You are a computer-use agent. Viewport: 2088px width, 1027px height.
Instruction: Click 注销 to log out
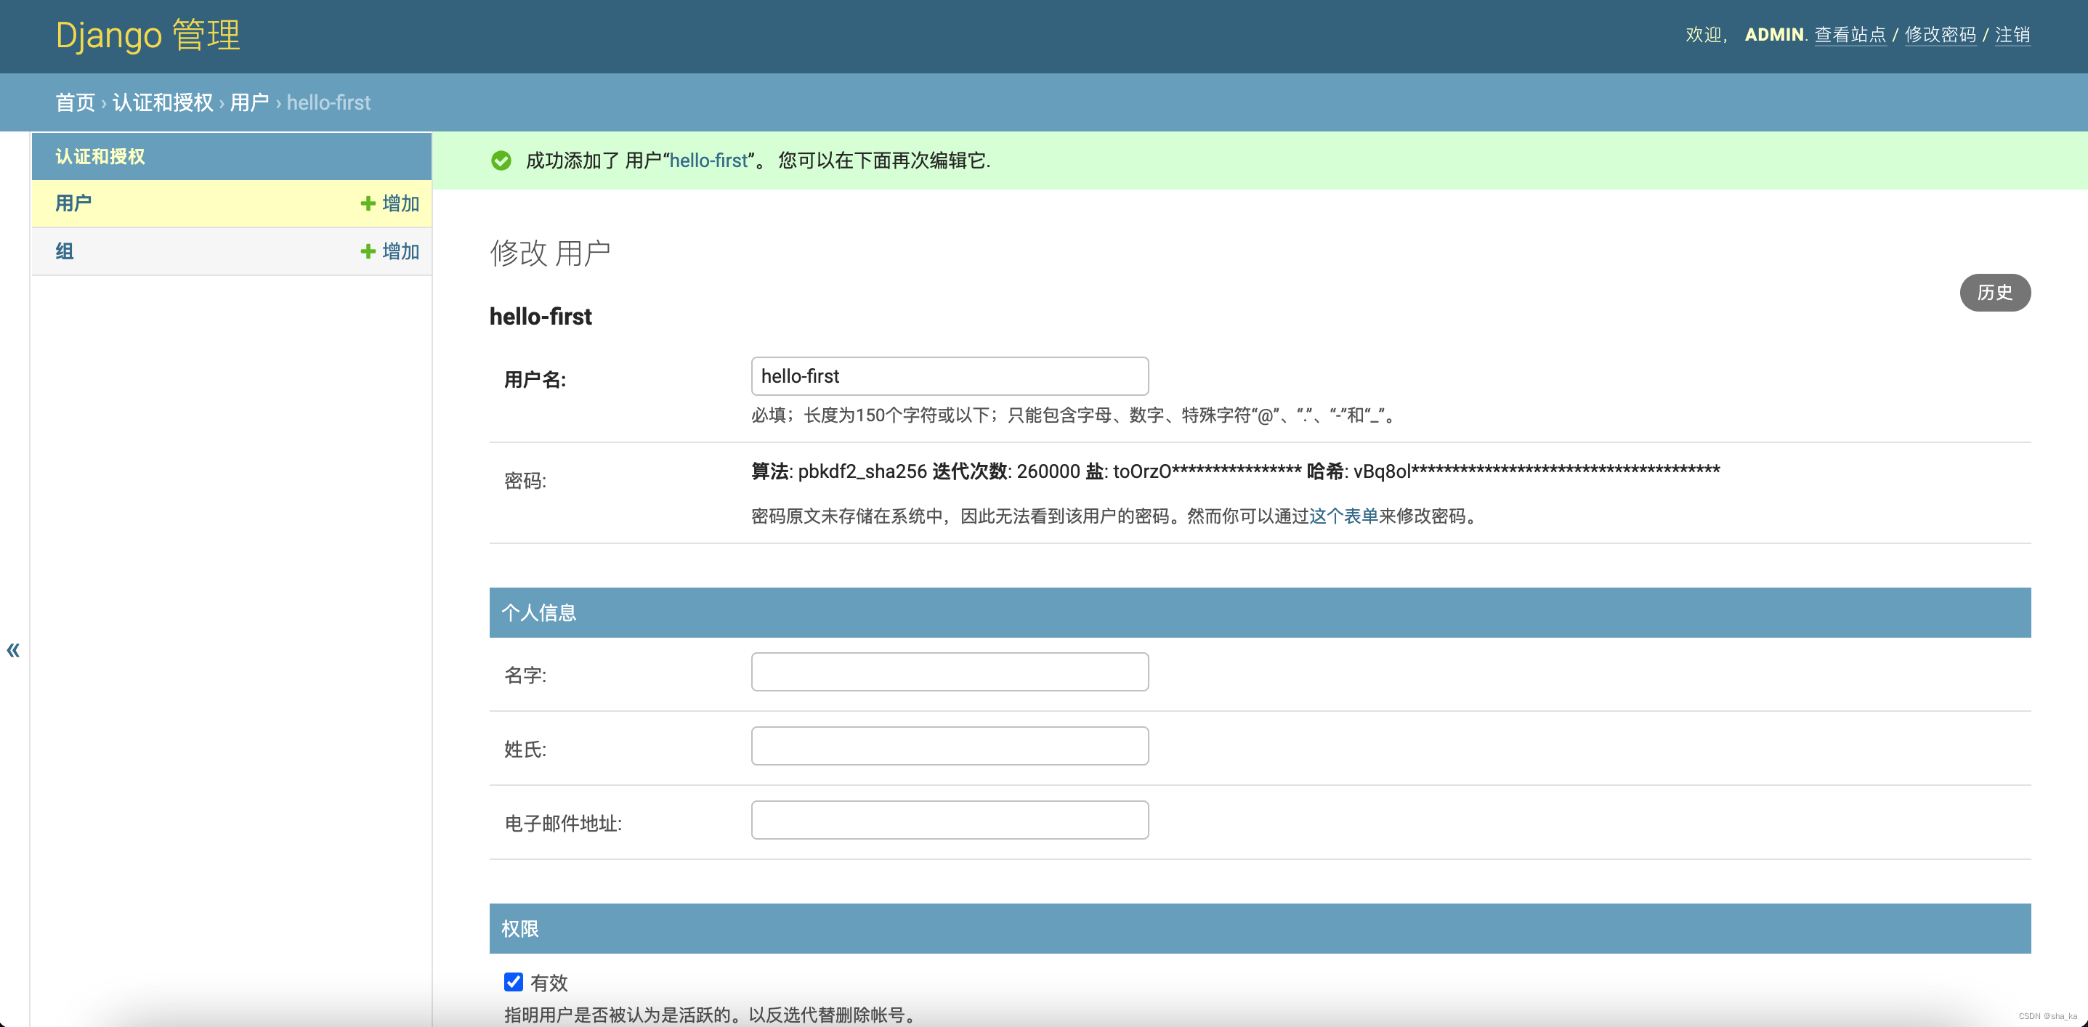2012,35
